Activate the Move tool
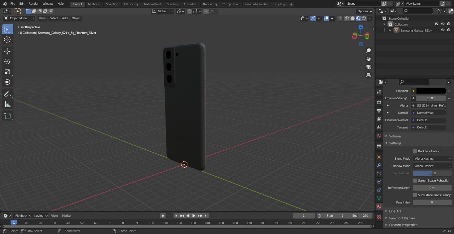Viewport: 454px width, 234px height. pos(7,51)
